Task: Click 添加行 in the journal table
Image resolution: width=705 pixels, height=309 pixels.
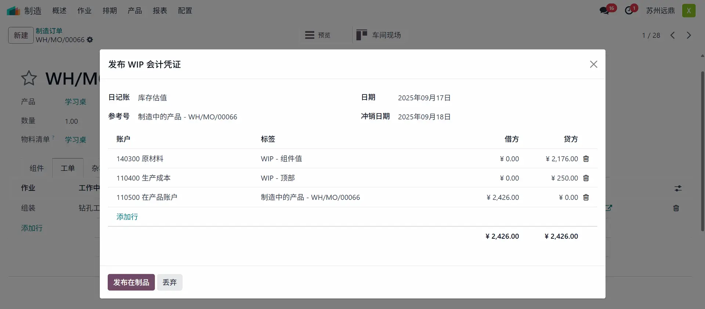Action: point(127,217)
